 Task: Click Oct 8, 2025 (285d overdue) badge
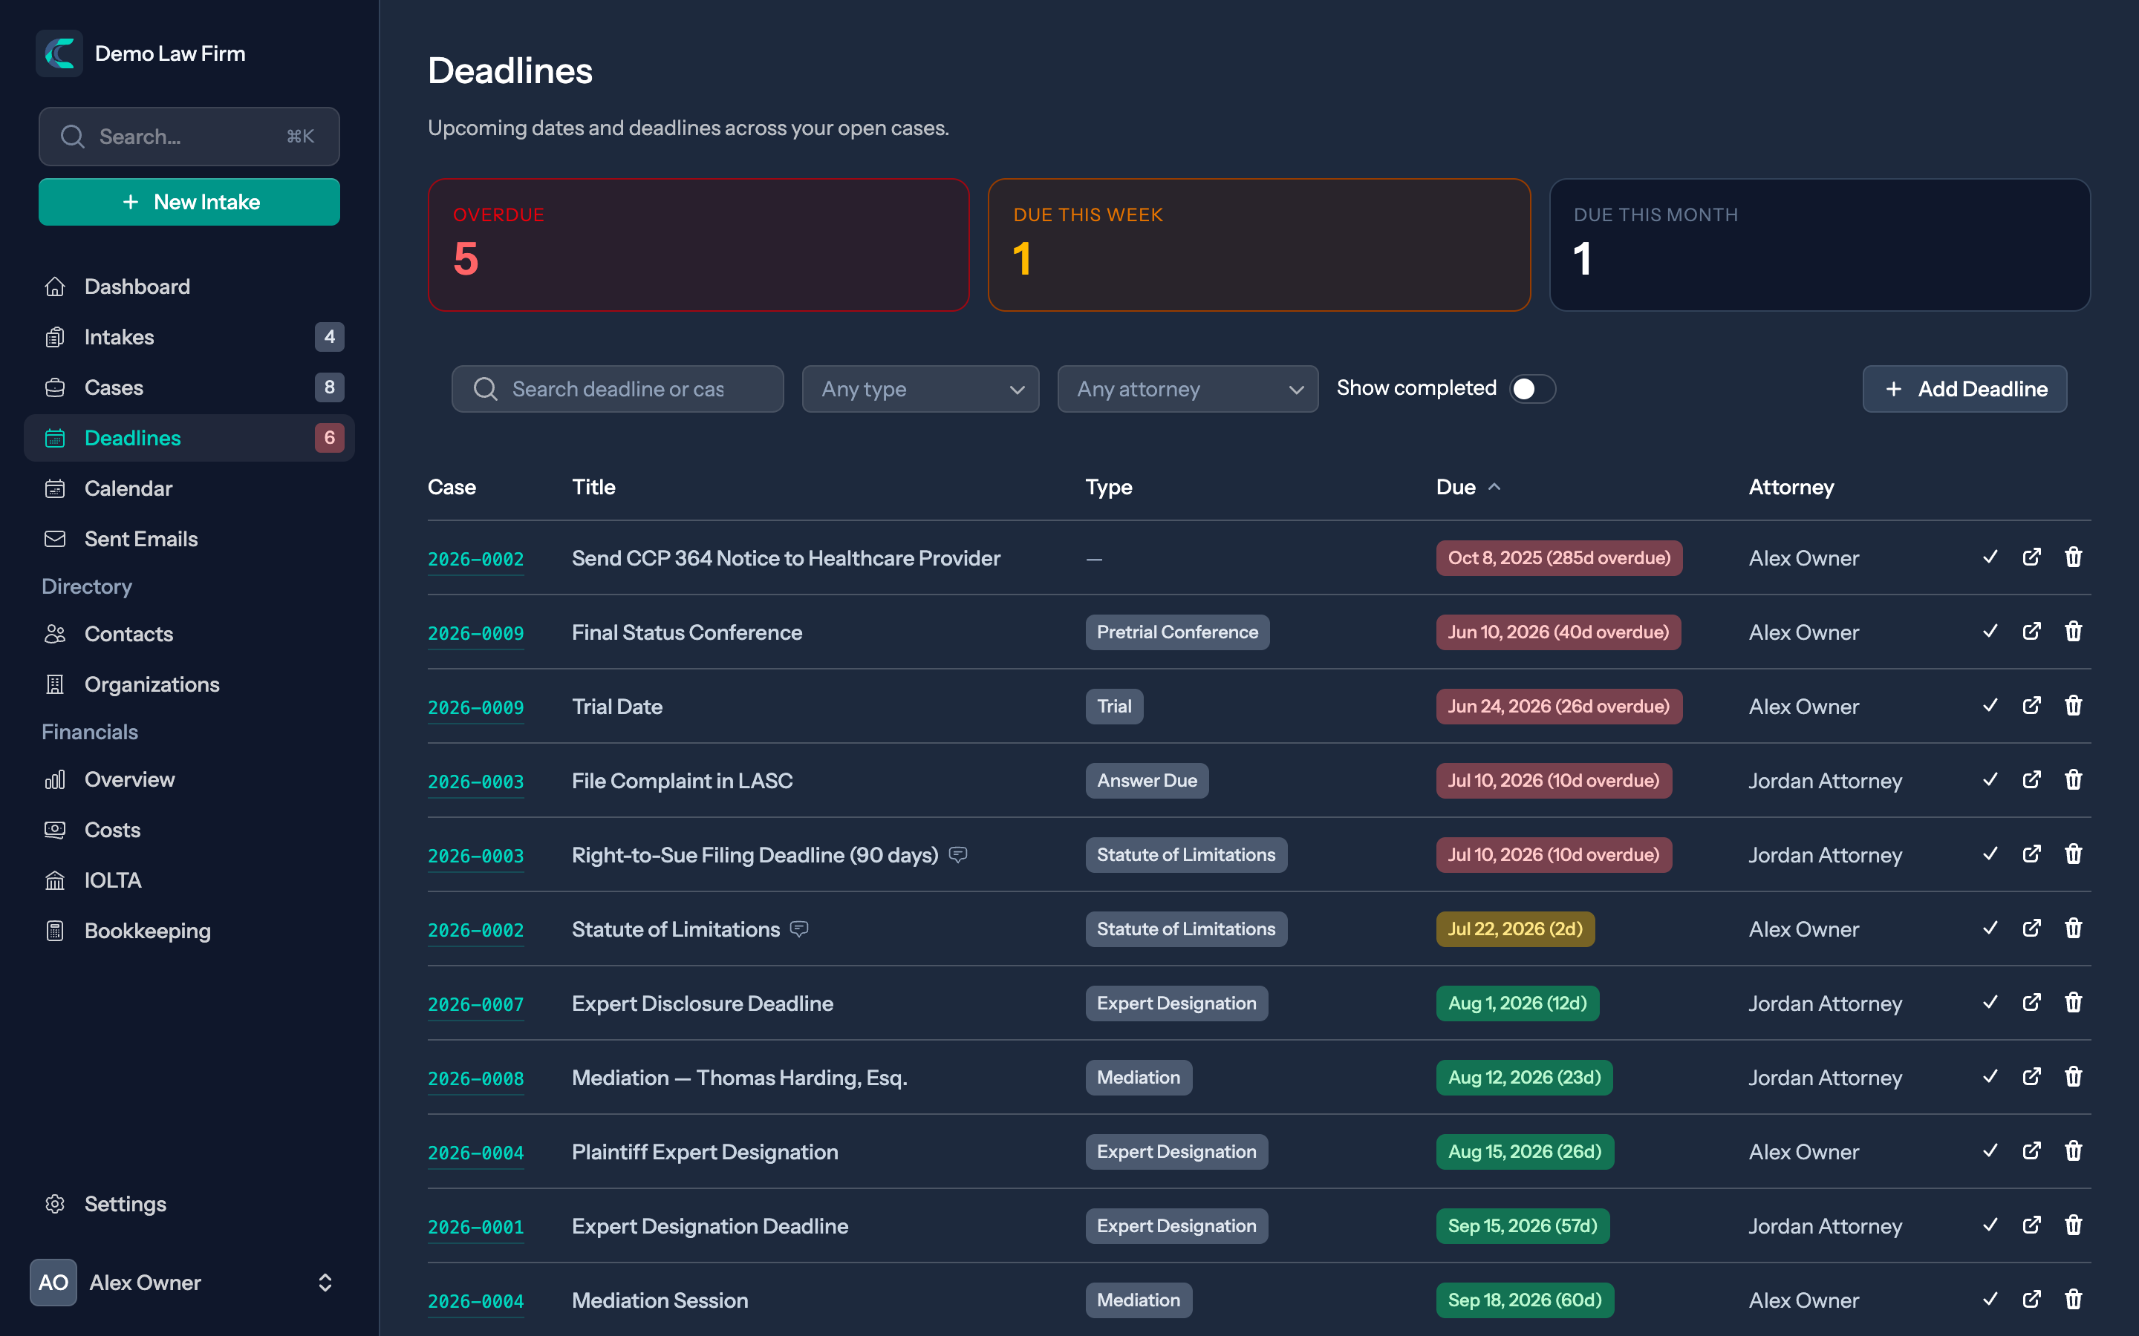(x=1558, y=557)
